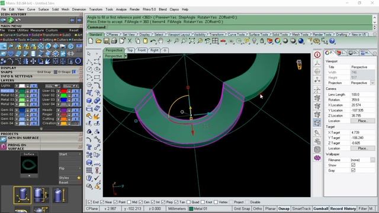Open the Perspective viewport title dropdown arrow
Image resolution: width=379 pixels, height=213 pixels.
pyautogui.click(x=126, y=56)
